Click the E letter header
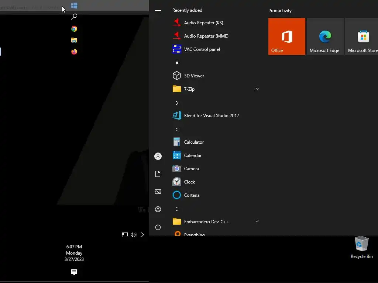 [176, 209]
